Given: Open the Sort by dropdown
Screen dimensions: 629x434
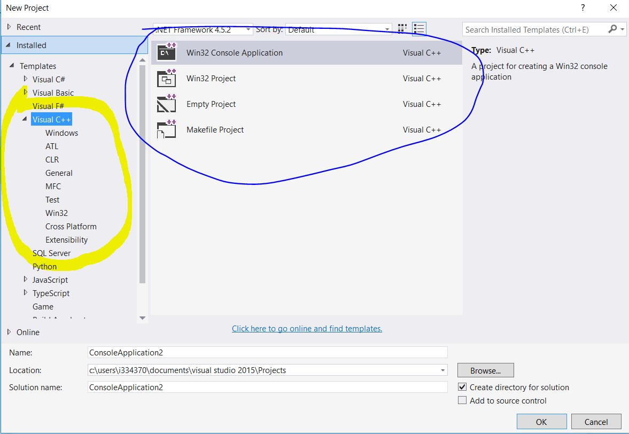Looking at the screenshot, I should (x=339, y=29).
